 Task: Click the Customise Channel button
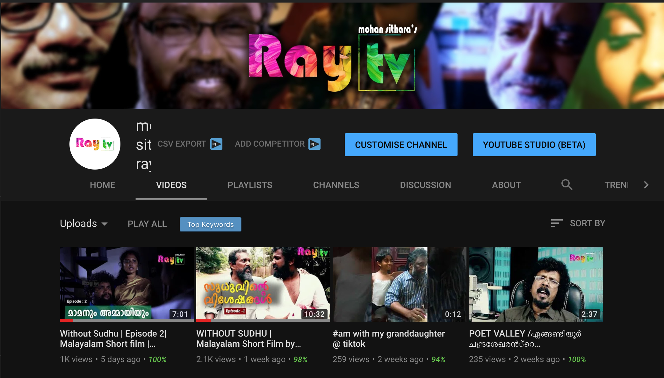(x=401, y=145)
